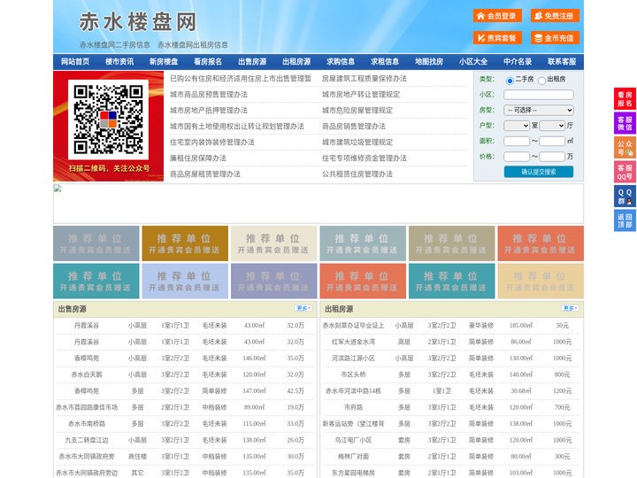Click the maximum 价格 input field
The image size is (637, 478).
552,157
